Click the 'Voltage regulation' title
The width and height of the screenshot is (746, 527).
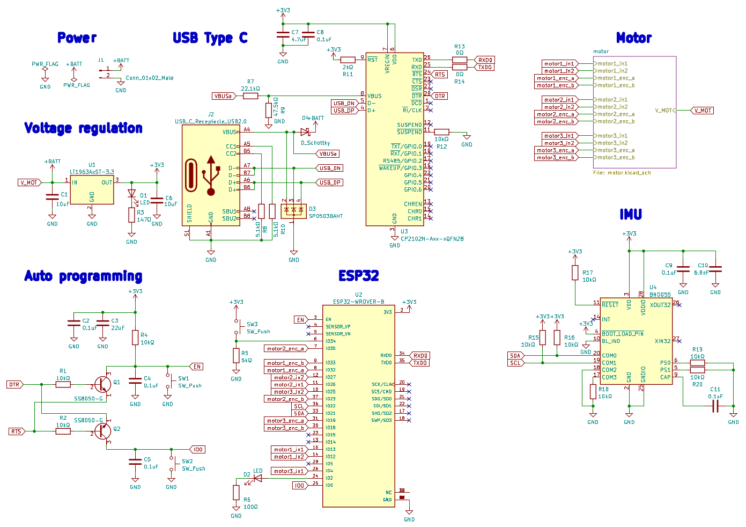pos(84,128)
